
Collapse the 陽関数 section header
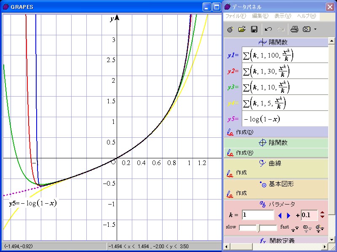click(275, 42)
